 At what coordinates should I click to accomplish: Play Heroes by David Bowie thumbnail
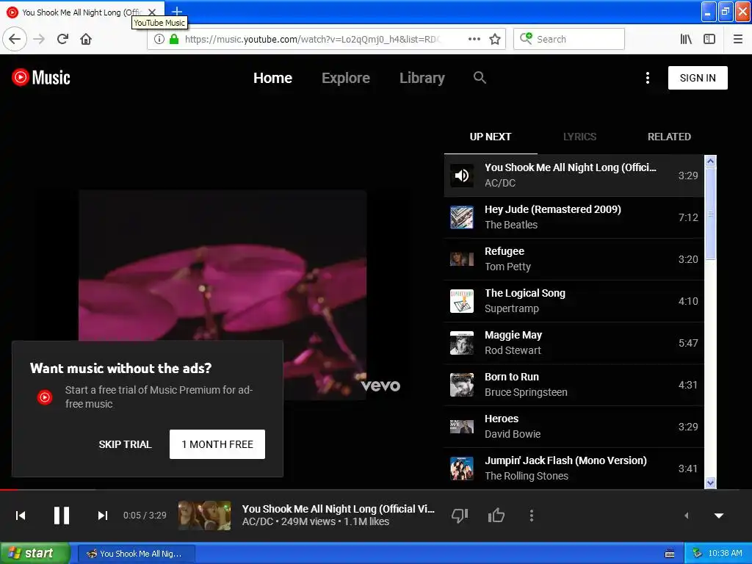pyautogui.click(x=462, y=427)
